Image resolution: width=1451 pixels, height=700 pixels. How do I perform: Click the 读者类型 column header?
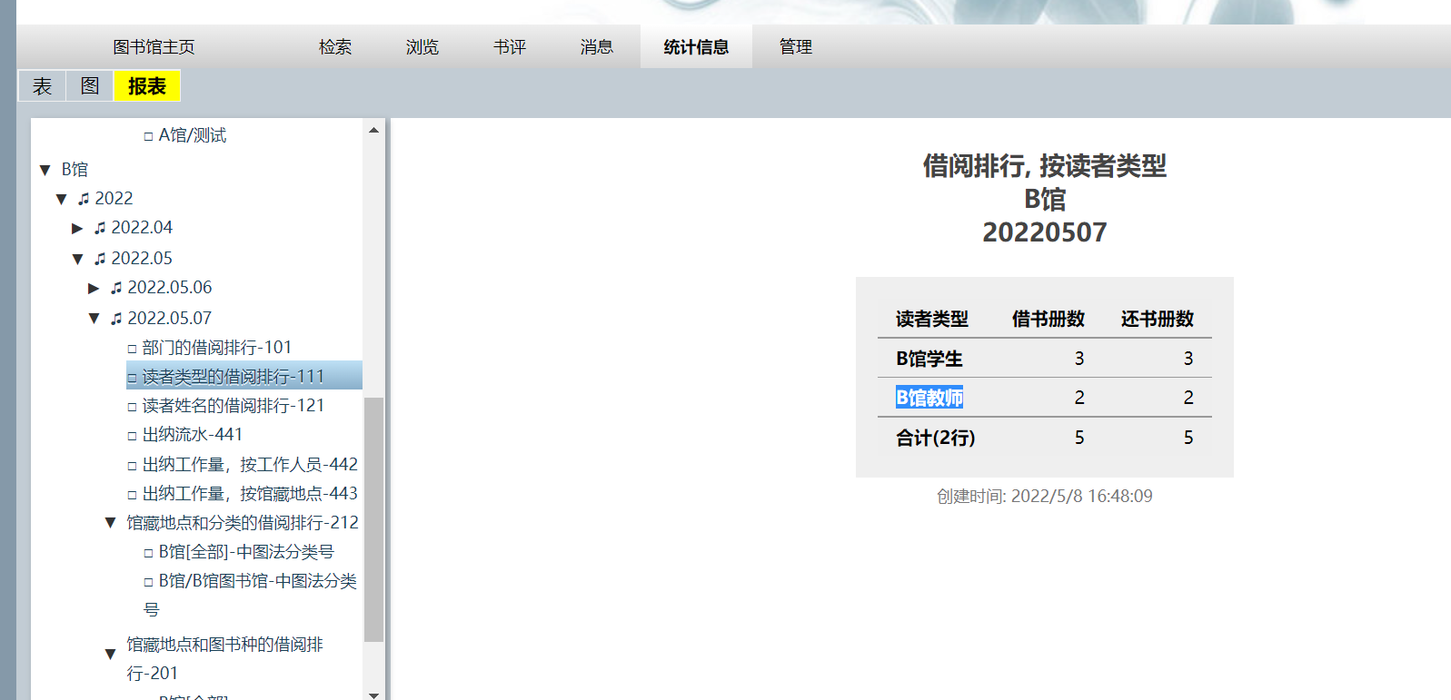click(x=932, y=319)
